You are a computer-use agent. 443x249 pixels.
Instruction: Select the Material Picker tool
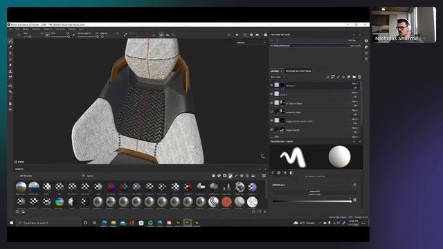tap(10, 77)
